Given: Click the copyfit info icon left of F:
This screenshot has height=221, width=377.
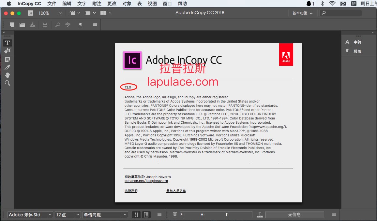Looking at the screenshot, I should point(175,215).
